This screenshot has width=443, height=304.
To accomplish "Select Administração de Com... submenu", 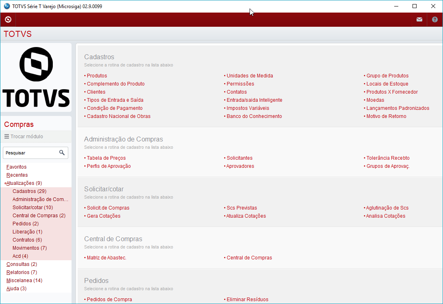I will click(40, 199).
